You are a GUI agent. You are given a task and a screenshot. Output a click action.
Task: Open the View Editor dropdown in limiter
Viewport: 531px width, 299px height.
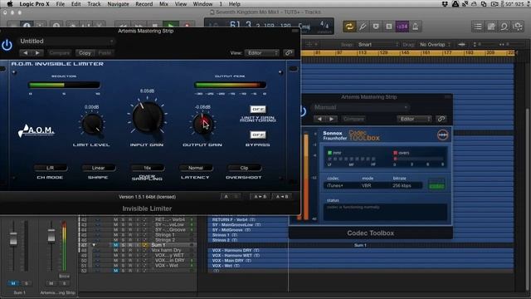pyautogui.click(x=262, y=53)
